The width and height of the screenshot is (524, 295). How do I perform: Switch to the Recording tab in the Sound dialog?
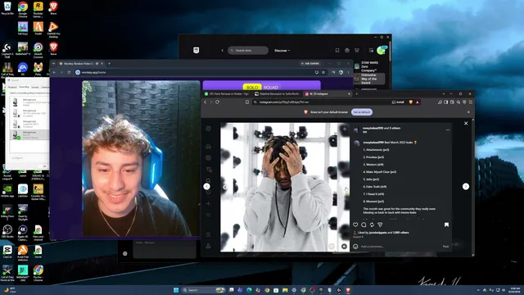(x=24, y=87)
